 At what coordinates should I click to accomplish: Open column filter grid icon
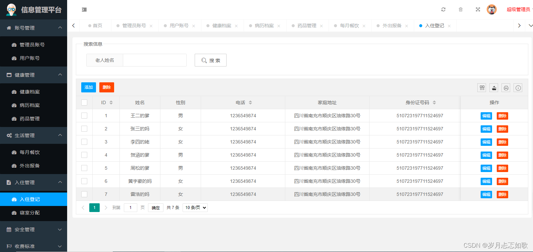[482, 88]
